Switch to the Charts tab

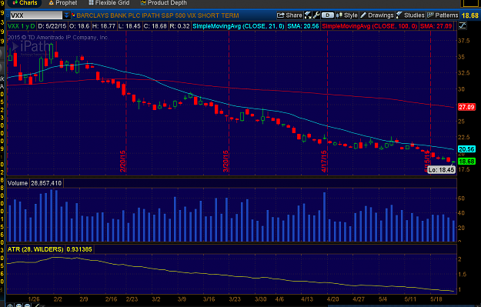click(25, 3)
